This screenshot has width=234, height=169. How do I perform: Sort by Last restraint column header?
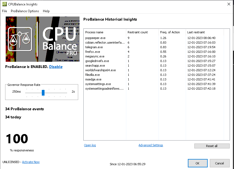pyautogui.click(x=205, y=32)
